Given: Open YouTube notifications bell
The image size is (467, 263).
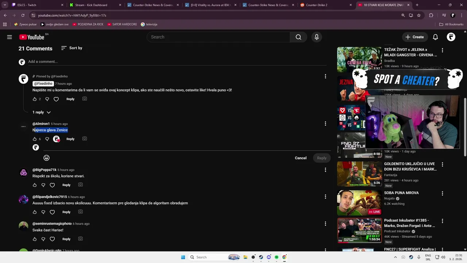Looking at the screenshot, I should [x=435, y=37].
